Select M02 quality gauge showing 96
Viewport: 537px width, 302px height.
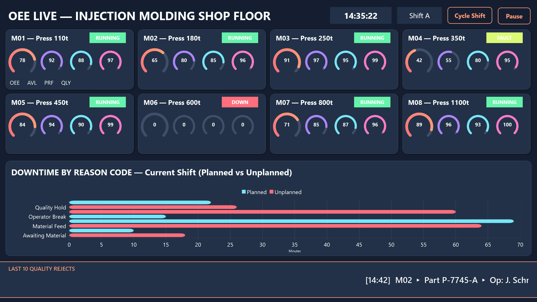[x=243, y=61]
